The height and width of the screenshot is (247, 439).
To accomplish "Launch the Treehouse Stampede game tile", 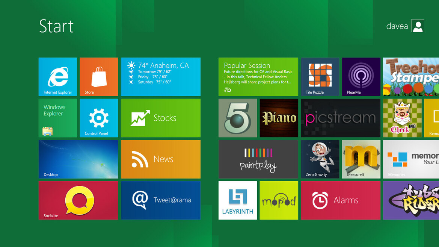I will pos(411,77).
